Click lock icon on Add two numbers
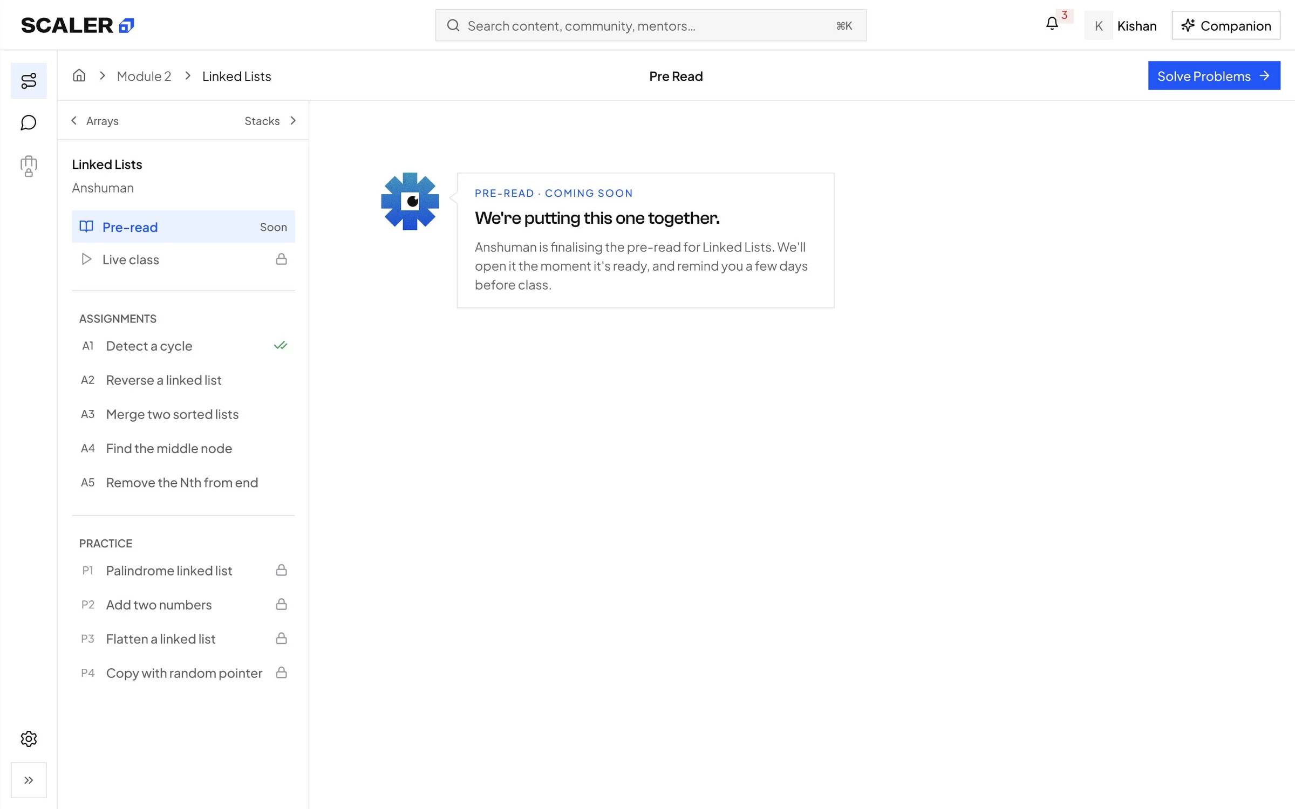Viewport: 1295px width, 809px height. (281, 604)
